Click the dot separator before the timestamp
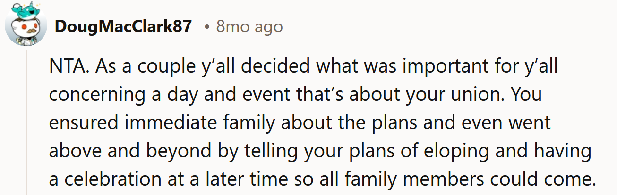 point(207,27)
